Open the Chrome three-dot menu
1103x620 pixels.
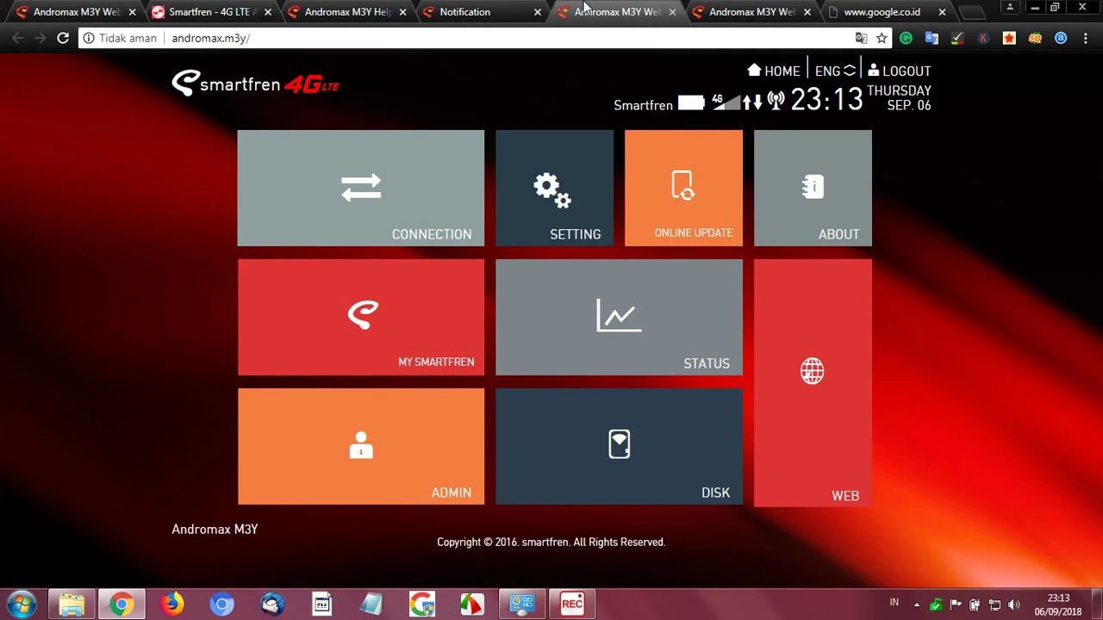click(x=1086, y=38)
